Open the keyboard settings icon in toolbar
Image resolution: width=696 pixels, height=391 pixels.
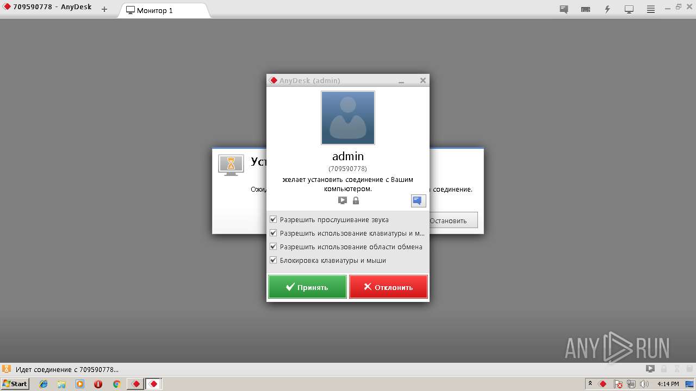[x=586, y=9]
